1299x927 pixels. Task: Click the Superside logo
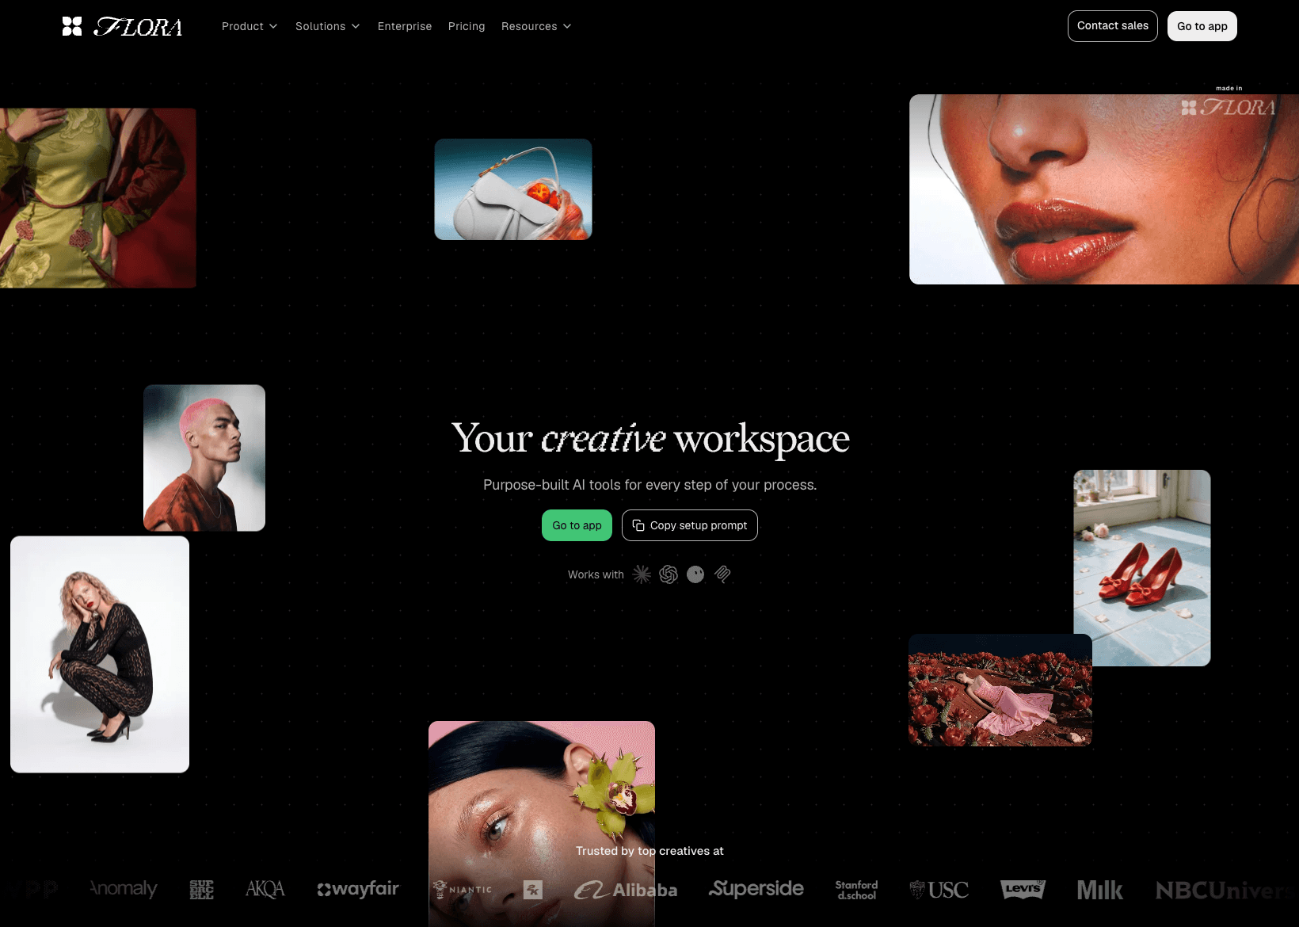(x=756, y=889)
